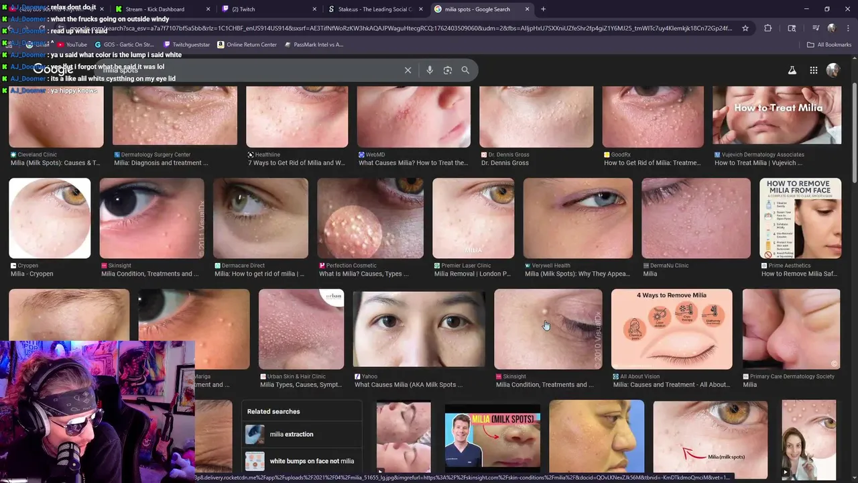
Task: Clear the Google search box text
Action: [x=408, y=70]
